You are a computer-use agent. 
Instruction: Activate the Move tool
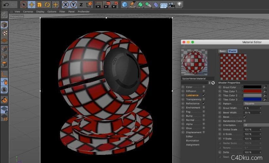point(32,5)
